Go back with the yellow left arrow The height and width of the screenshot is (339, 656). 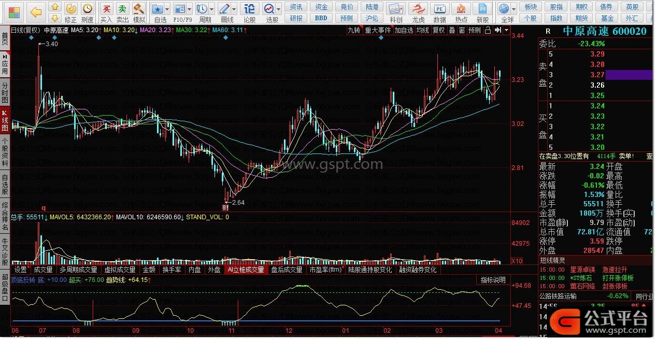click(36, 12)
